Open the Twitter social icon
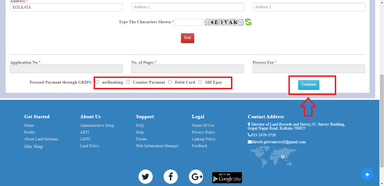The image size is (384, 186). click(x=146, y=177)
